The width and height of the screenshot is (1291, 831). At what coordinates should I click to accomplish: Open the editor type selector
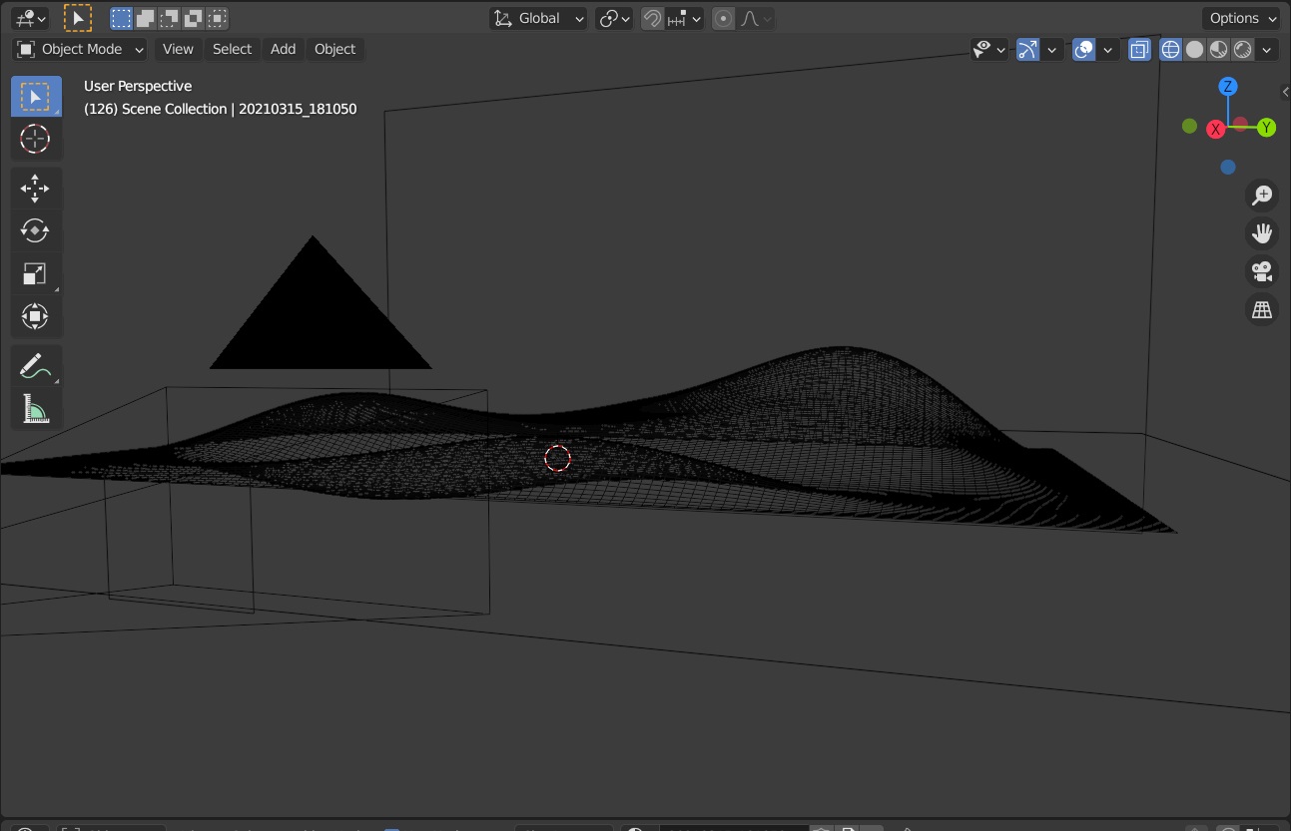coord(31,18)
